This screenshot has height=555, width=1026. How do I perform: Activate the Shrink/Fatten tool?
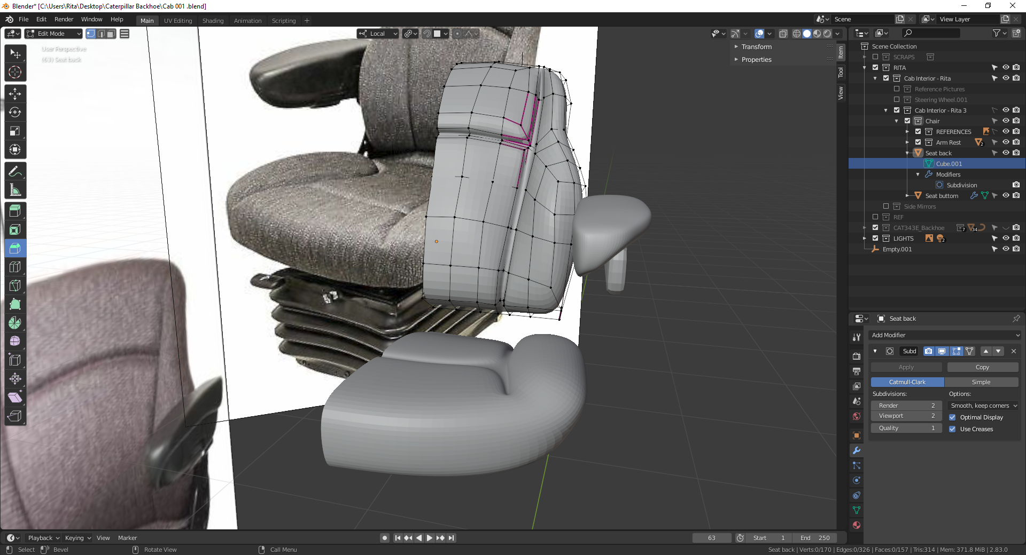15,379
